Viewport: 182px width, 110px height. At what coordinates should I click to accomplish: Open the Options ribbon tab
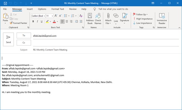pos(42,9)
